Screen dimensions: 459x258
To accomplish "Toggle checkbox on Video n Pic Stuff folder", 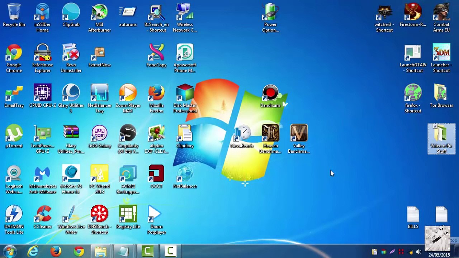I will [435, 126].
